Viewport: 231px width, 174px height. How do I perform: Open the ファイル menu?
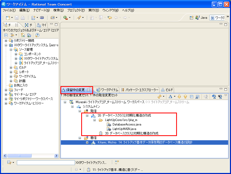[x=9, y=10]
